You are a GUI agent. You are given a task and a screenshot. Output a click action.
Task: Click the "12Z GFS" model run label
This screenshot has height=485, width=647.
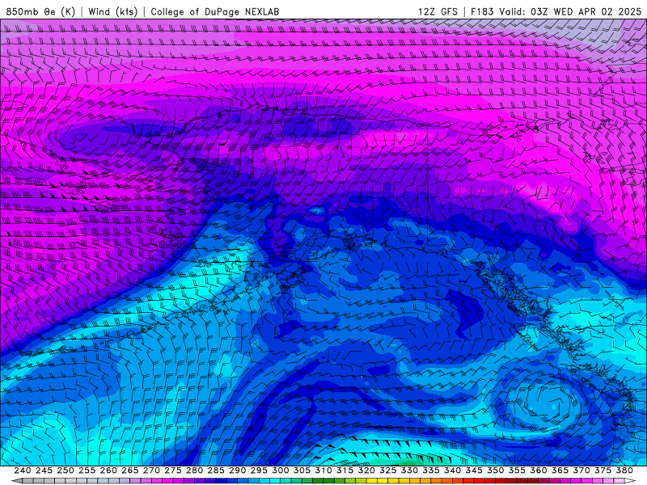(438, 11)
